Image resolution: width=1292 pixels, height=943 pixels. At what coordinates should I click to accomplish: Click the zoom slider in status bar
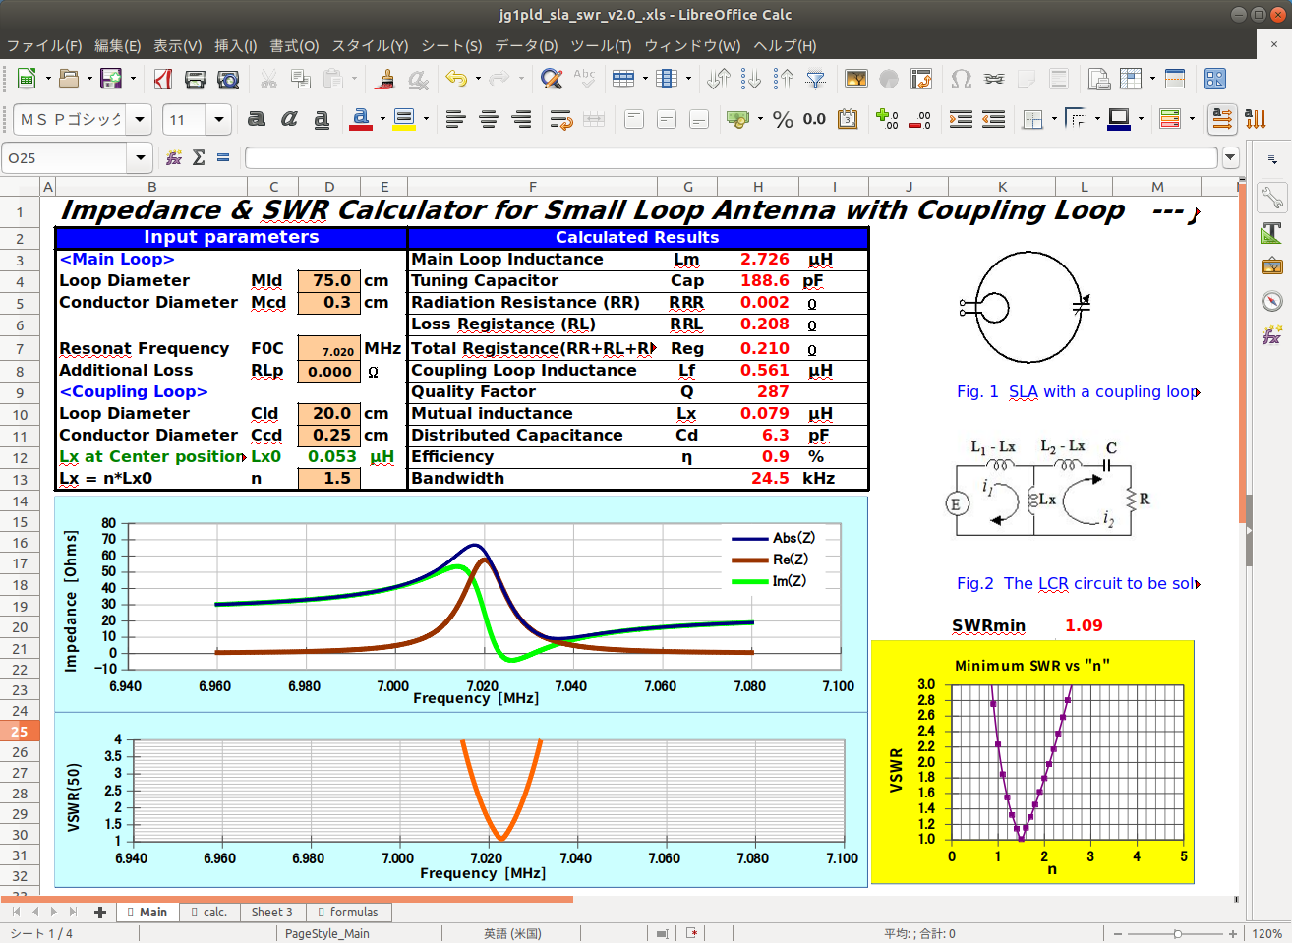(x=1177, y=933)
